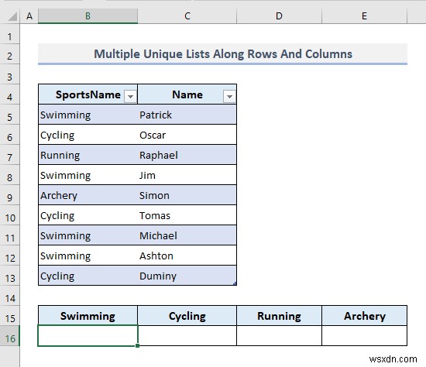
Task: Select column C header
Action: 187,16
